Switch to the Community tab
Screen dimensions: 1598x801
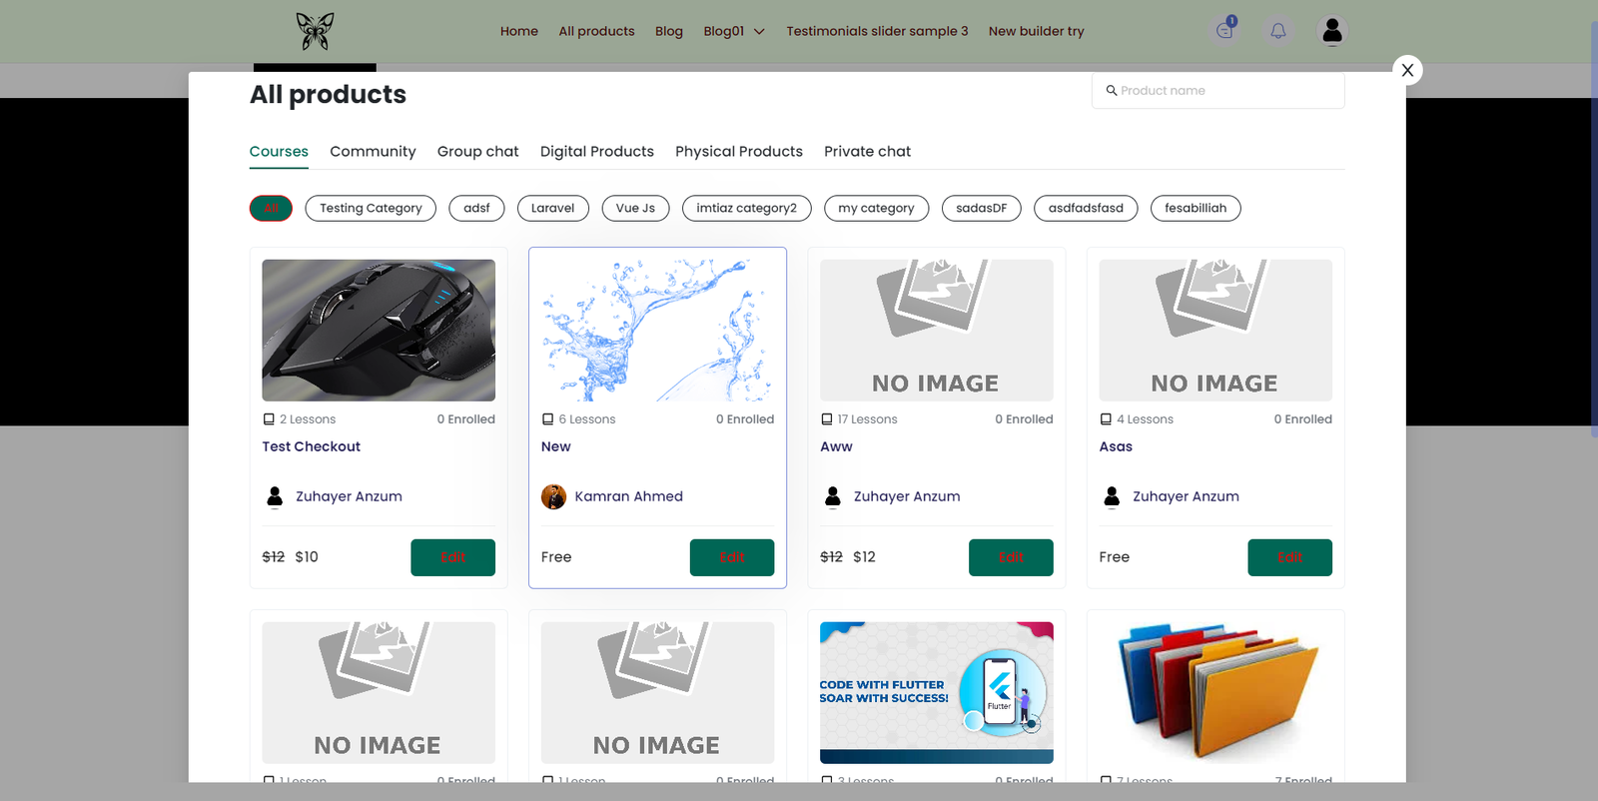coord(373,152)
